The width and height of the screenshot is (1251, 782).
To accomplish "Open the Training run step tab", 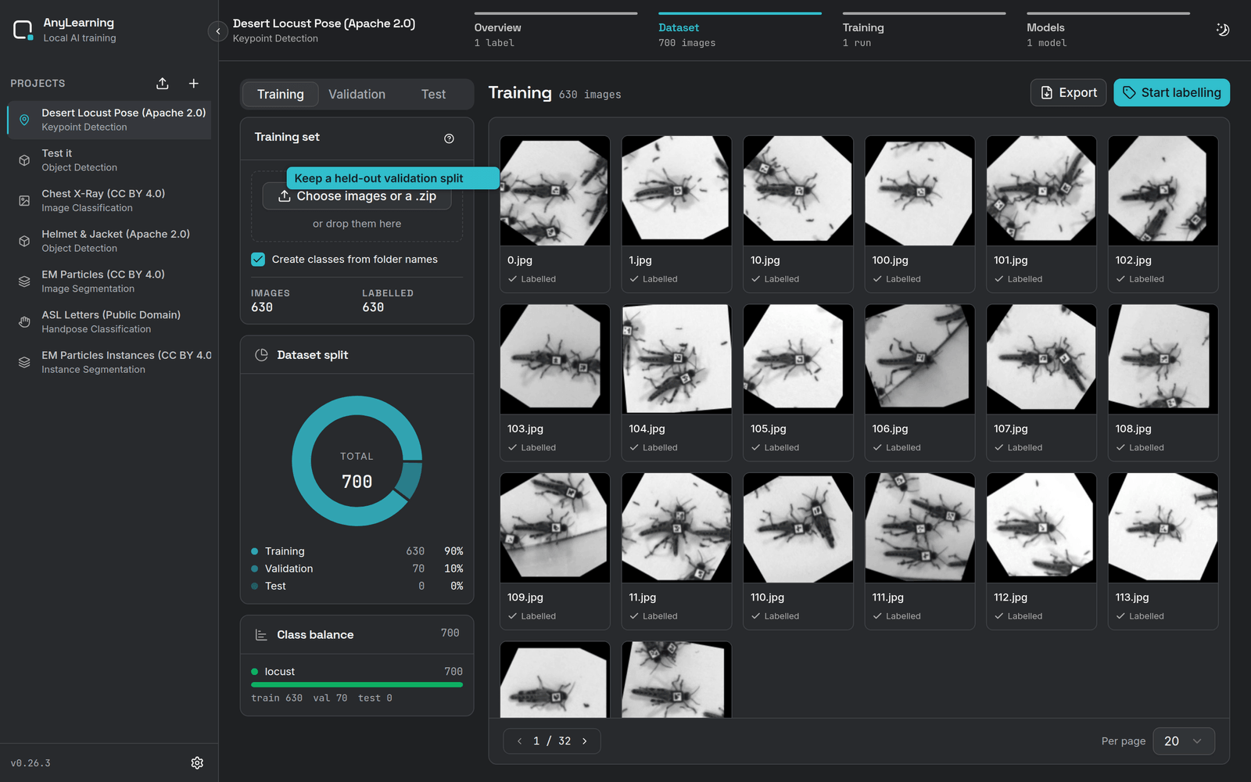I will (924, 31).
